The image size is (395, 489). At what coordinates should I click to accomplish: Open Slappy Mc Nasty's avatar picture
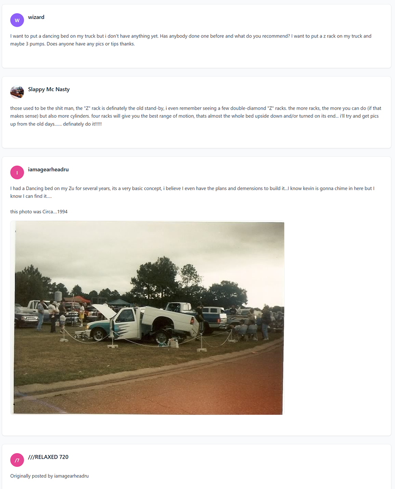click(17, 92)
